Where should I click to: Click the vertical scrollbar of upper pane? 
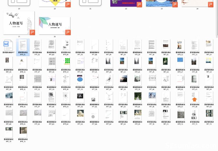pos(217,17)
